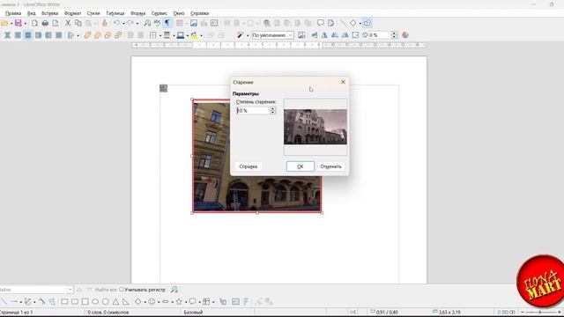Open the Вставка menu
The width and height of the screenshot is (564, 317).
49,13
